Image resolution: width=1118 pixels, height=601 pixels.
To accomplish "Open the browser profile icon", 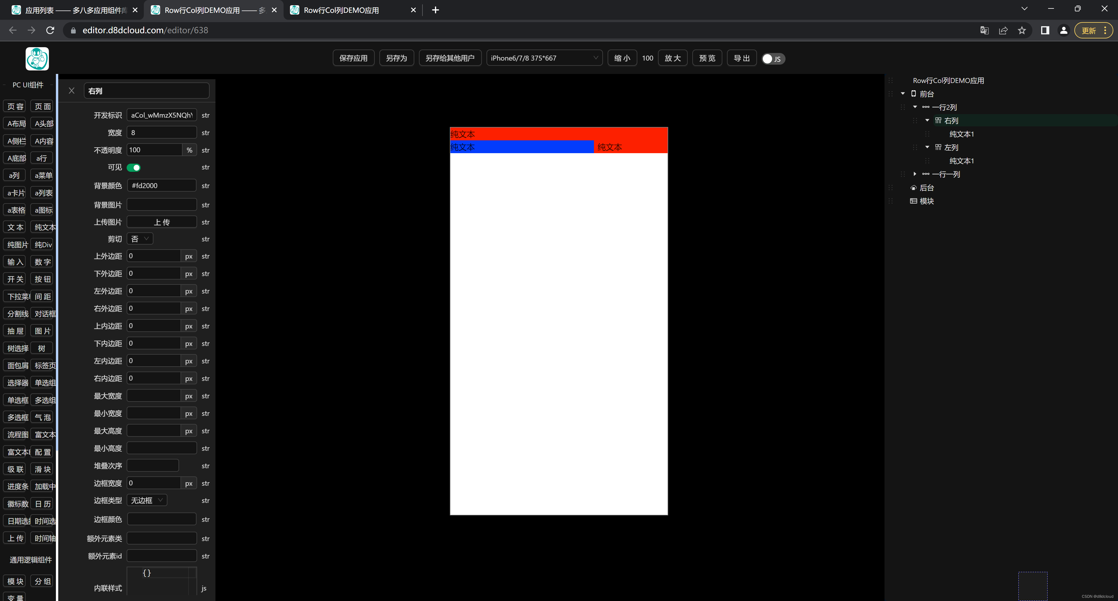I will [x=1063, y=30].
